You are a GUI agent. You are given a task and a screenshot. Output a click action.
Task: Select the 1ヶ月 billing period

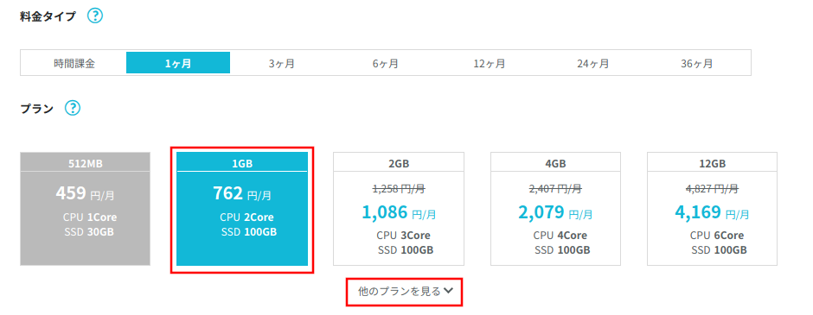pyautogui.click(x=178, y=64)
